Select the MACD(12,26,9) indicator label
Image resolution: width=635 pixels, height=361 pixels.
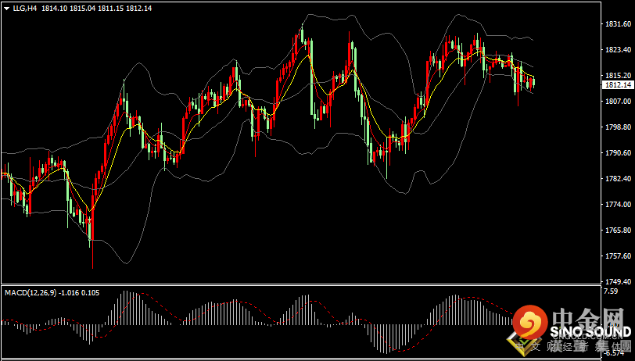pos(31,292)
